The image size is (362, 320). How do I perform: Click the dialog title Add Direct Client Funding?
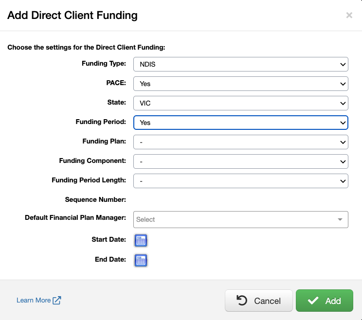click(x=72, y=16)
